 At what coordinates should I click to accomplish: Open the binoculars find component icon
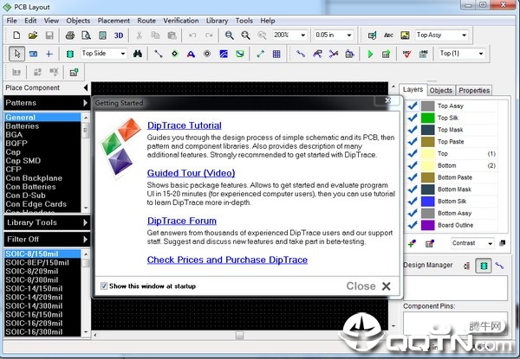[x=137, y=54]
